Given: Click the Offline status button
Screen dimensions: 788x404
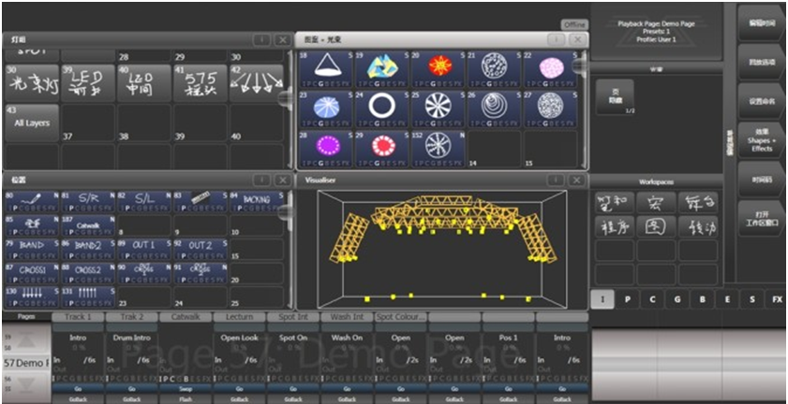Looking at the screenshot, I should click(574, 25).
